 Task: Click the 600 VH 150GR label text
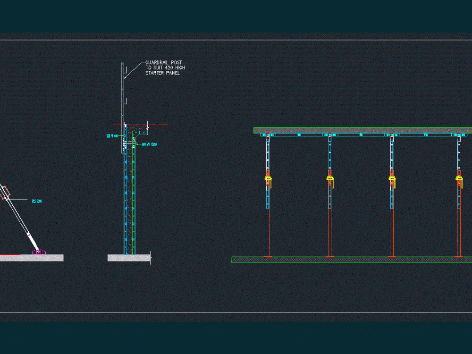[x=150, y=144]
